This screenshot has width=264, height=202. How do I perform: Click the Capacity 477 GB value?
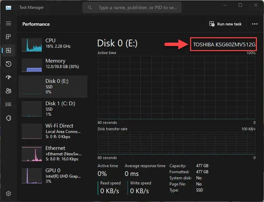202,166
